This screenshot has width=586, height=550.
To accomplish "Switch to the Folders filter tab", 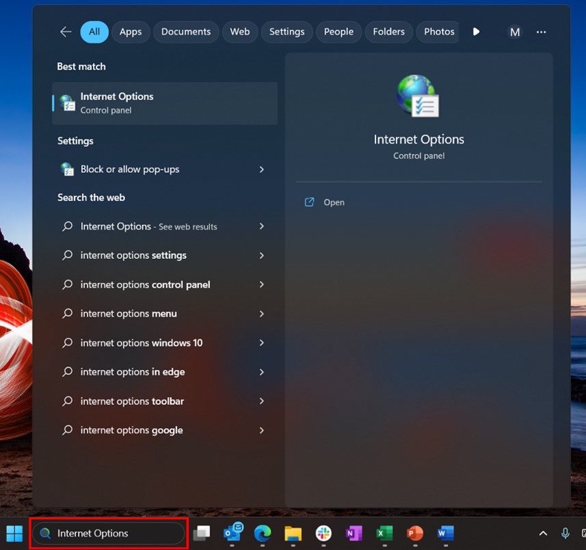I will (388, 31).
